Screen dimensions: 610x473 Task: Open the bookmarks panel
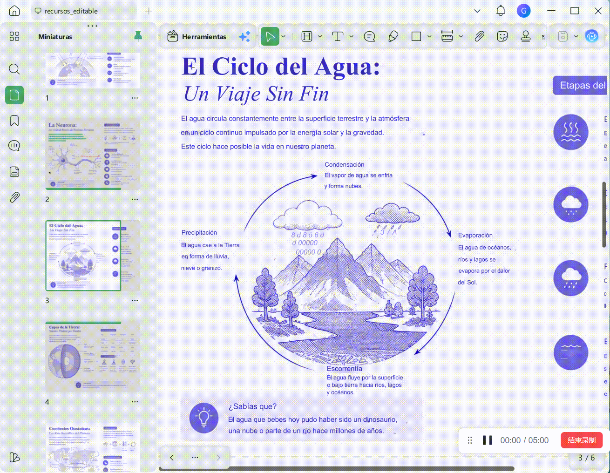pyautogui.click(x=14, y=121)
